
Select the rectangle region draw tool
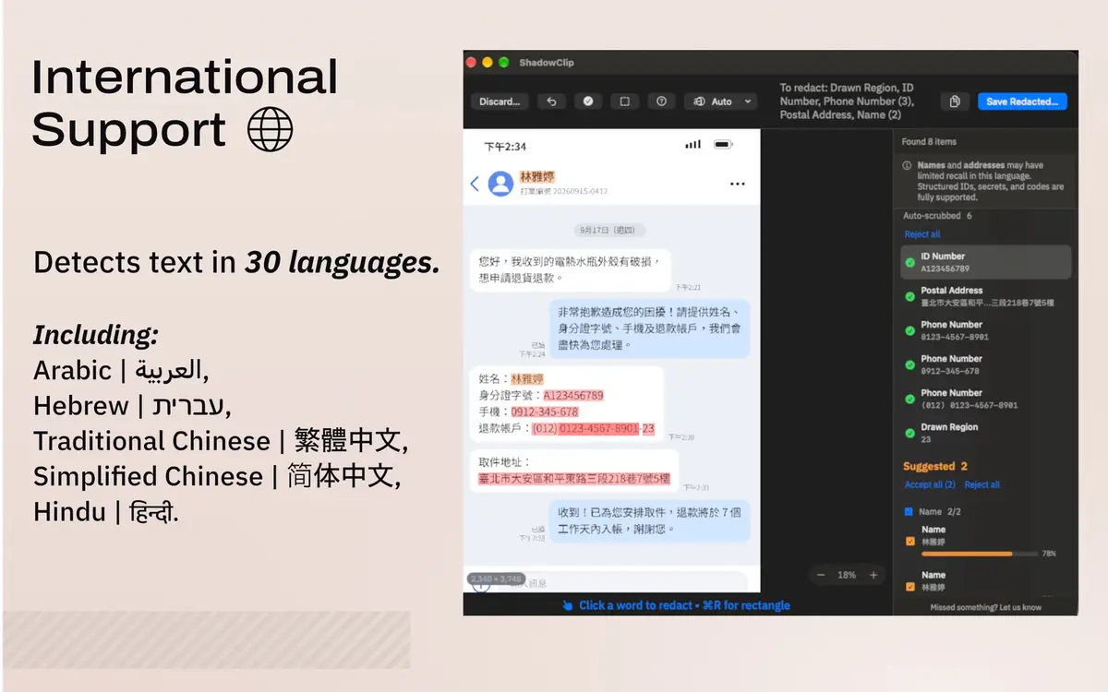pos(624,101)
